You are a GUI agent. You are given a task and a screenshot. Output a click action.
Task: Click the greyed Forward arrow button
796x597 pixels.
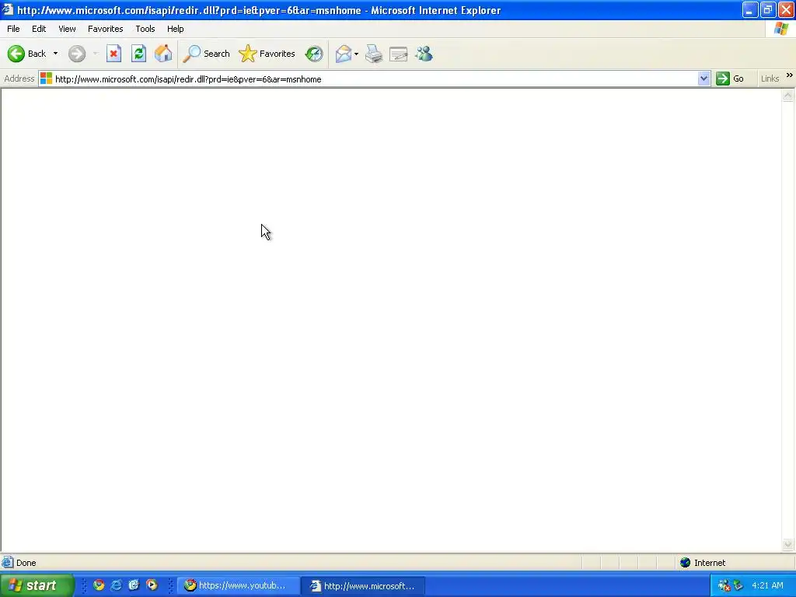77,54
